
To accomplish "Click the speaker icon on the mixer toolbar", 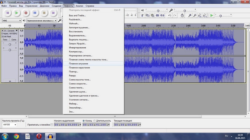I will click(142, 10).
